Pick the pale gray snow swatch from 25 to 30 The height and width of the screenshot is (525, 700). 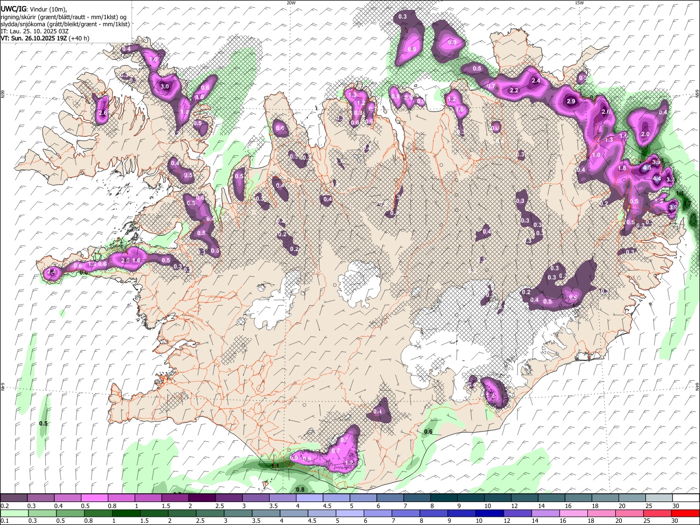click(x=660, y=498)
